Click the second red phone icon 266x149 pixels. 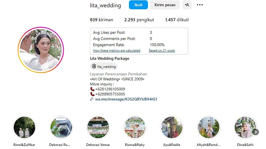click(x=92, y=94)
